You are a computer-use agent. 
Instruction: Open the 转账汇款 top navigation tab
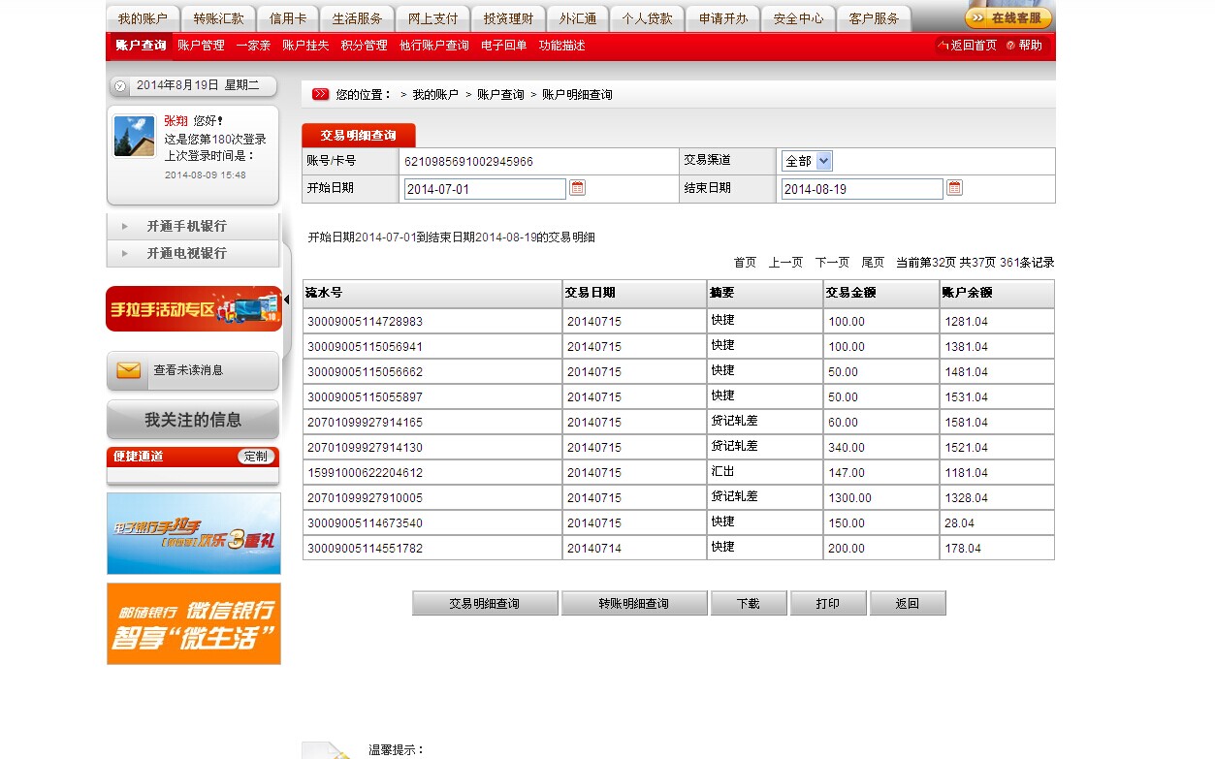click(x=218, y=18)
